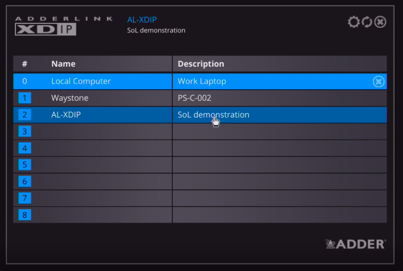Screen dimensions: 403x271
Task: Select channel number 1 badge
Action: click(x=24, y=98)
